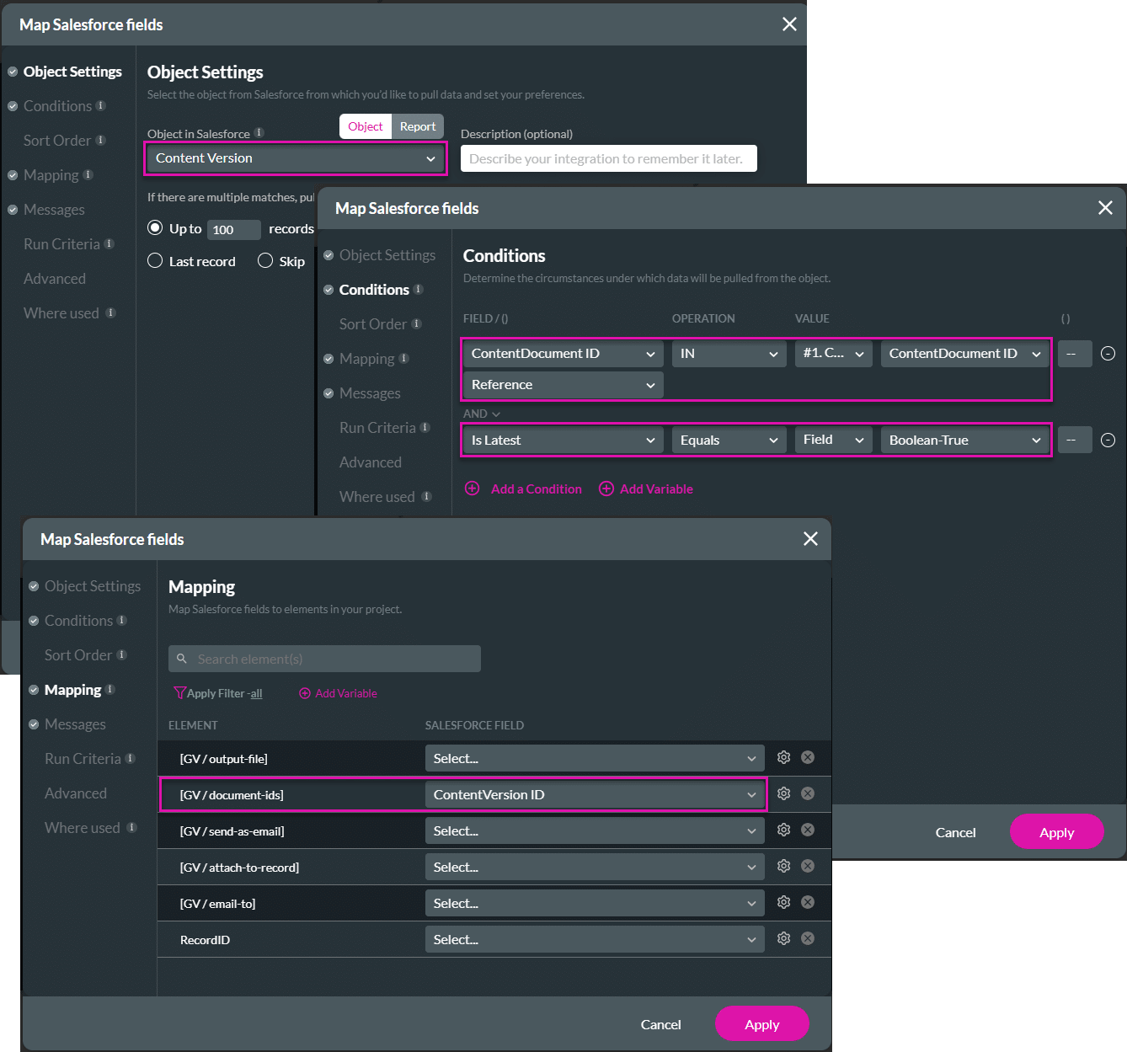Viewport: 1127px width, 1052px height.
Task: Open the Content Version object dropdown
Action: point(296,158)
